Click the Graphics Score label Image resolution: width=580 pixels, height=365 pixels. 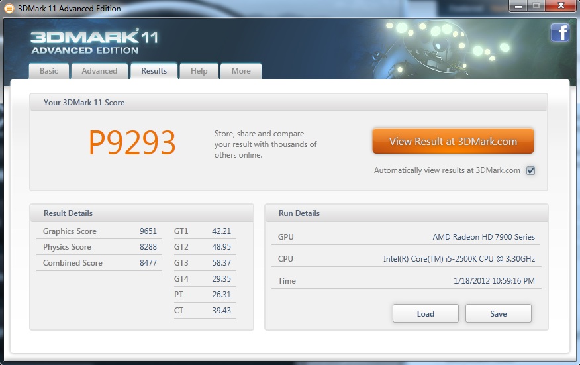click(70, 231)
